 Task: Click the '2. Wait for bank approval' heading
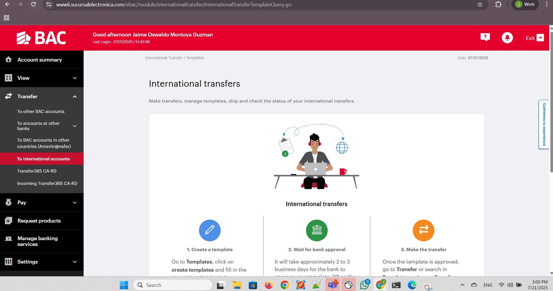pyautogui.click(x=317, y=249)
